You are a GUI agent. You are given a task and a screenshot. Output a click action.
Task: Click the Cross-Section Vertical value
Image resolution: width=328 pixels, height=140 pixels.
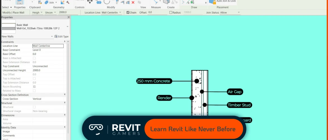(x=48, y=99)
